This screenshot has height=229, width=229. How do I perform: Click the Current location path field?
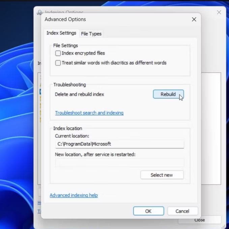point(119,144)
